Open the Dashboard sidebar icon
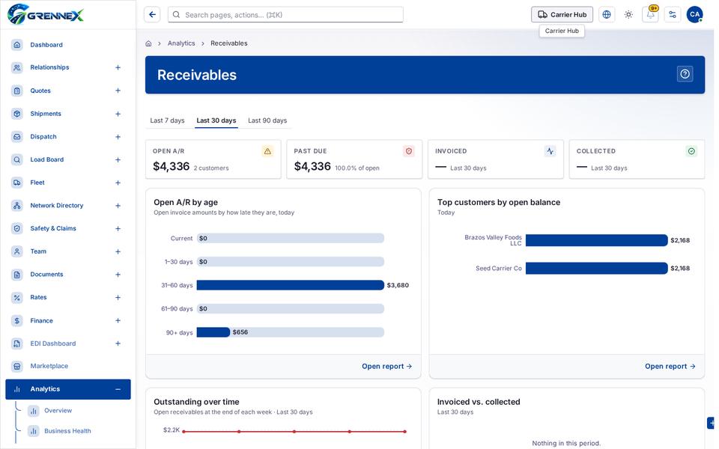Screen dimensions: 719x449 click(x=17, y=45)
